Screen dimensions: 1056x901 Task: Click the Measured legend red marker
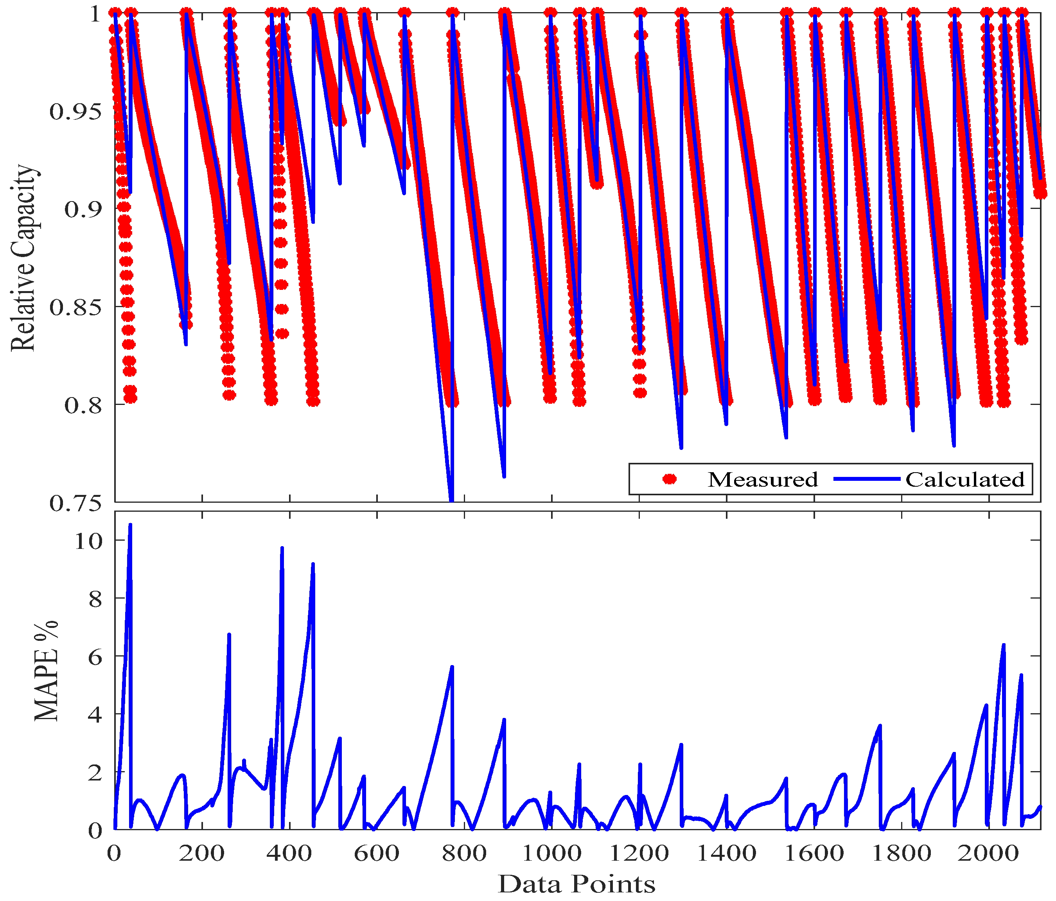point(670,479)
